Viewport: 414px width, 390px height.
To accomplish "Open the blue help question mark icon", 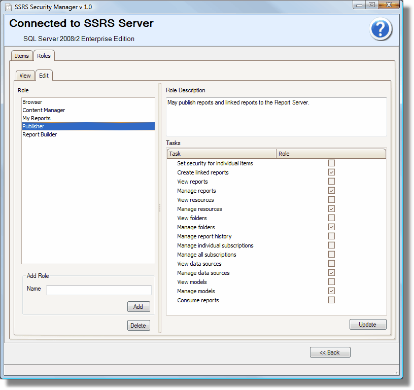I will coord(380,29).
